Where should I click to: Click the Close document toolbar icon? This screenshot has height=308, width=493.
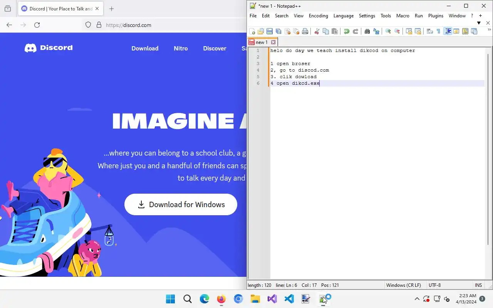tap(287, 32)
